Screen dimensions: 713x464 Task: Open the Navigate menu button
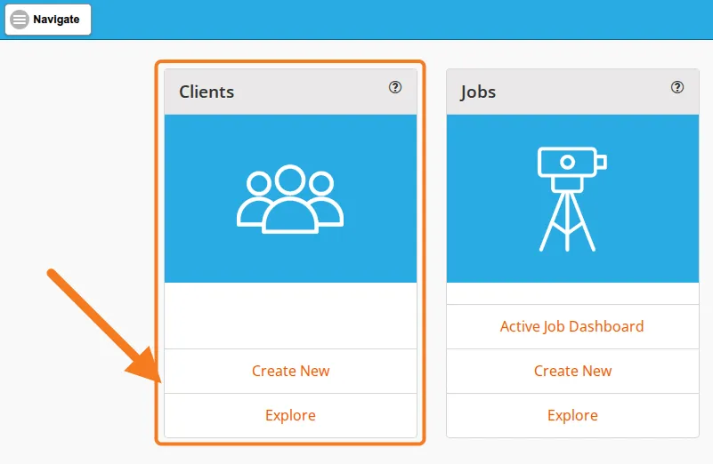48,20
